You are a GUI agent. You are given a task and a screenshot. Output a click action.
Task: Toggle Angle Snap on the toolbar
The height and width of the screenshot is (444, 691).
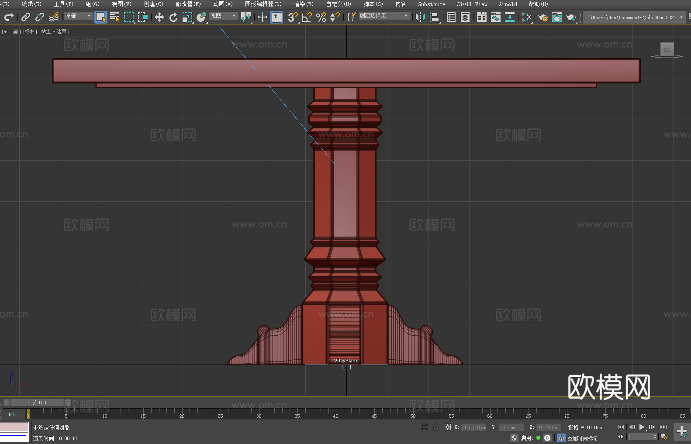[307, 17]
